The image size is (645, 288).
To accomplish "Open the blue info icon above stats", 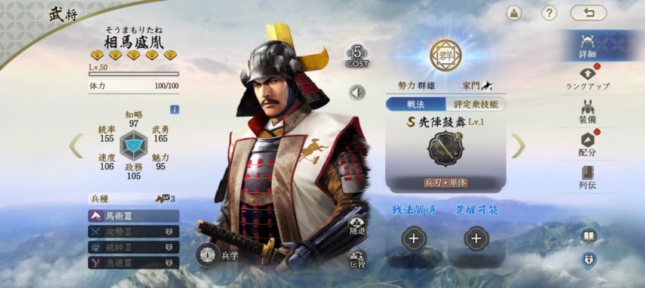I will tap(174, 110).
